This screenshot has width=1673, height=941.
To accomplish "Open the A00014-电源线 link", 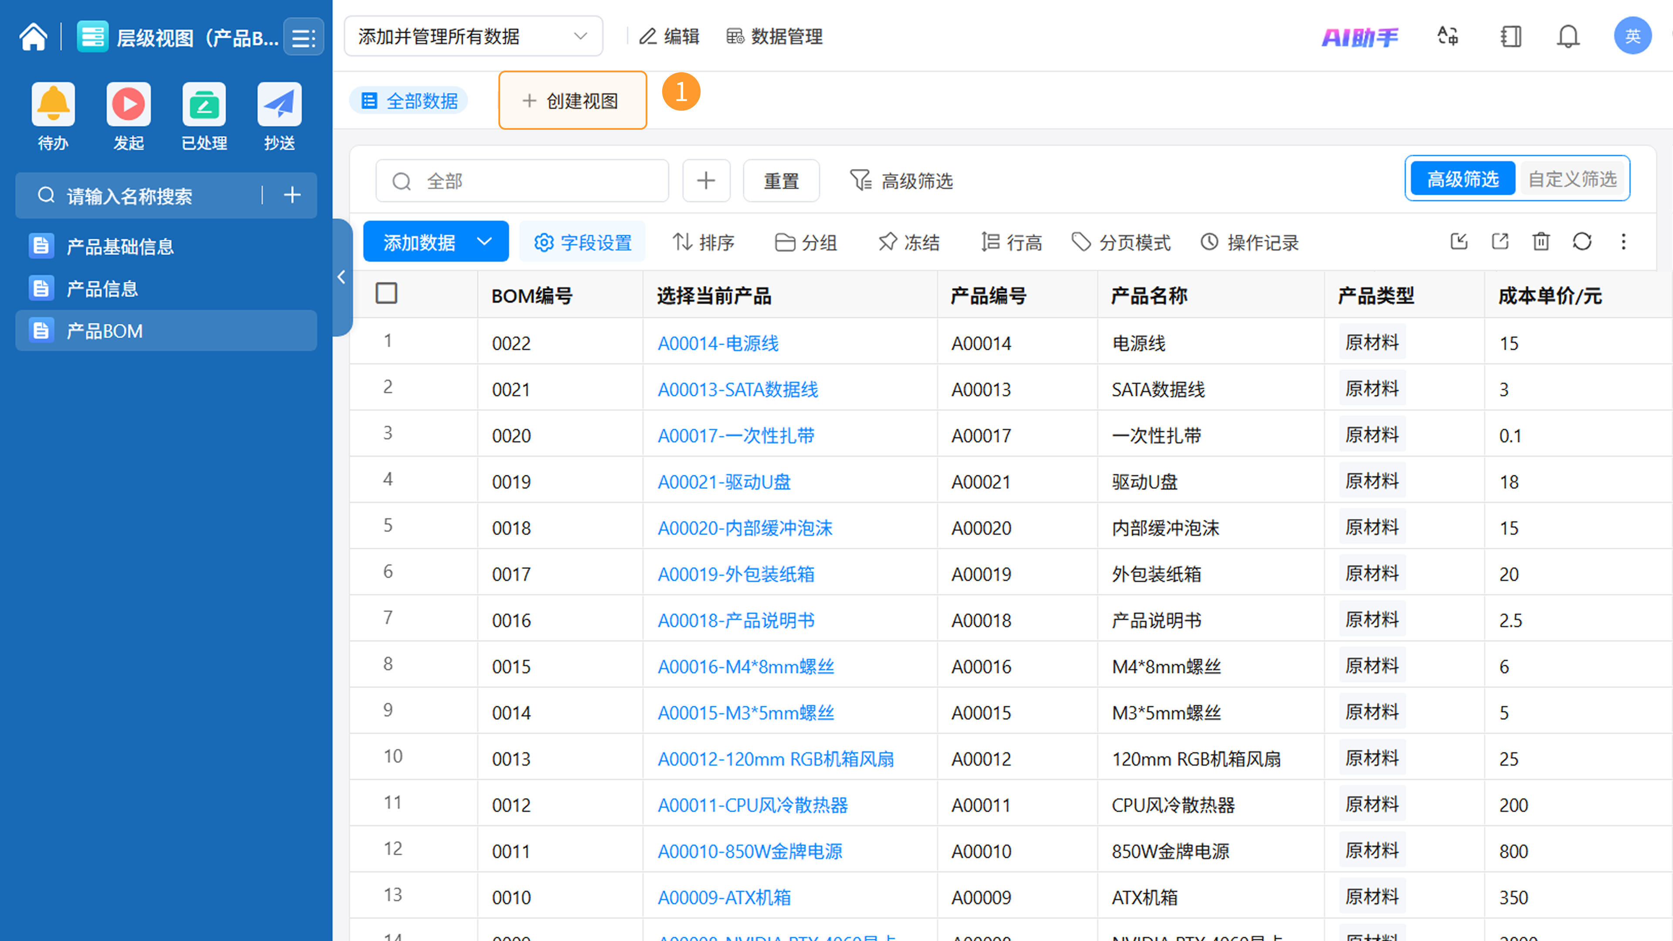I will tap(718, 343).
